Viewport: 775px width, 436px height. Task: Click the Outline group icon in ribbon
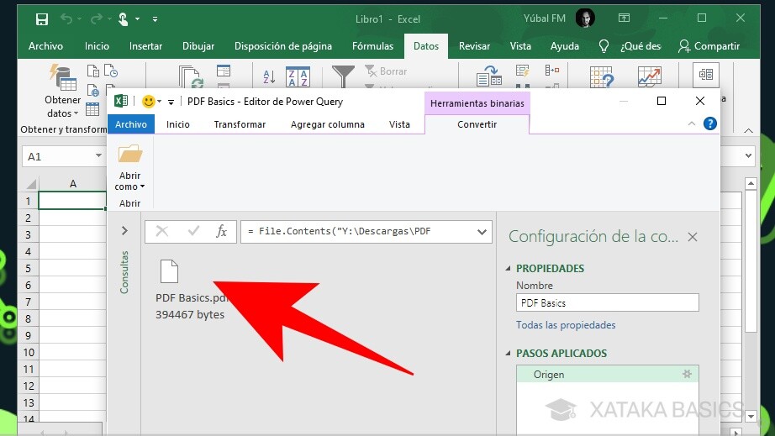point(706,75)
